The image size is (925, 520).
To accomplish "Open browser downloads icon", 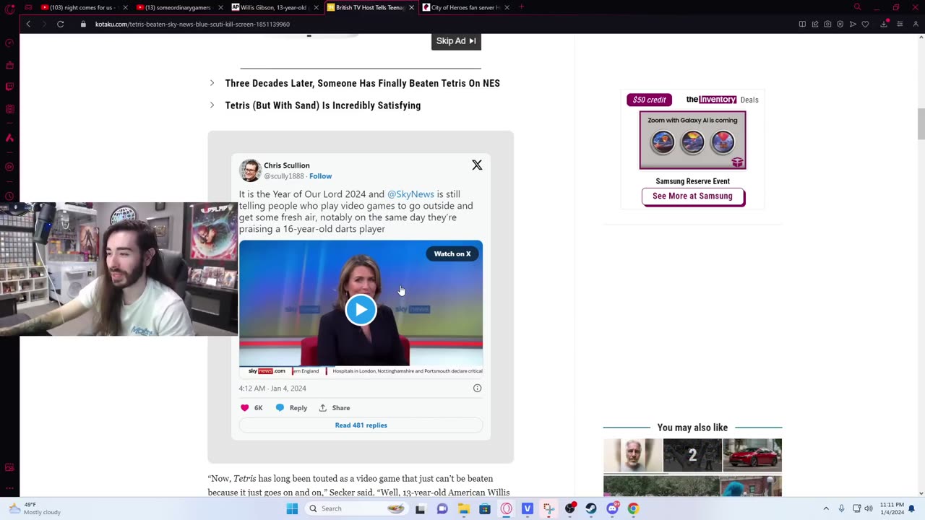I will click(884, 24).
